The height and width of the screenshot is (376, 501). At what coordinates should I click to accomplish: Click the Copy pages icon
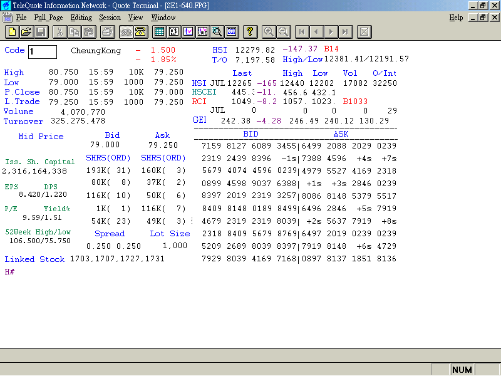click(74, 32)
